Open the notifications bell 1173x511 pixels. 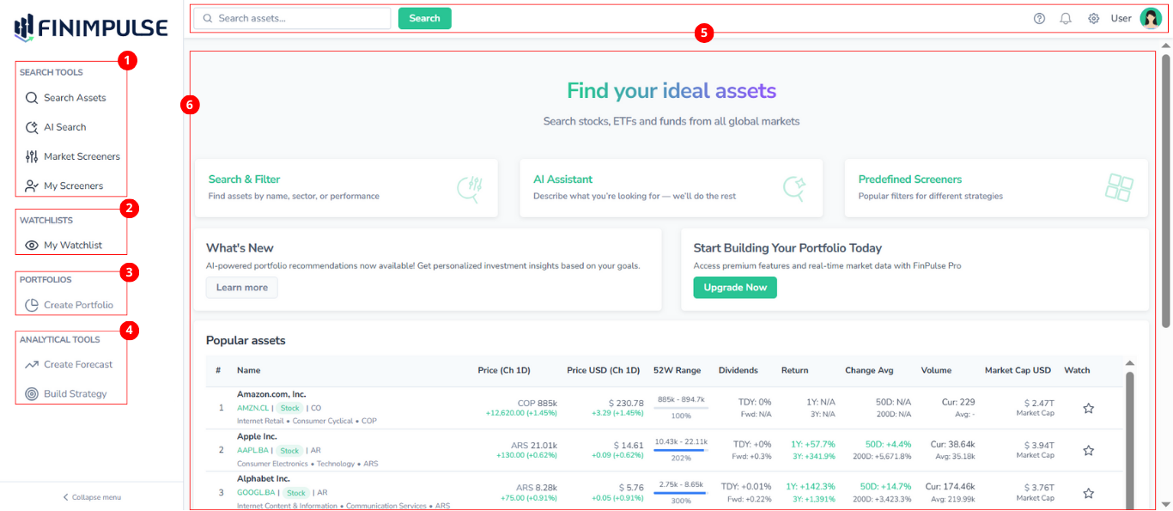pos(1066,18)
